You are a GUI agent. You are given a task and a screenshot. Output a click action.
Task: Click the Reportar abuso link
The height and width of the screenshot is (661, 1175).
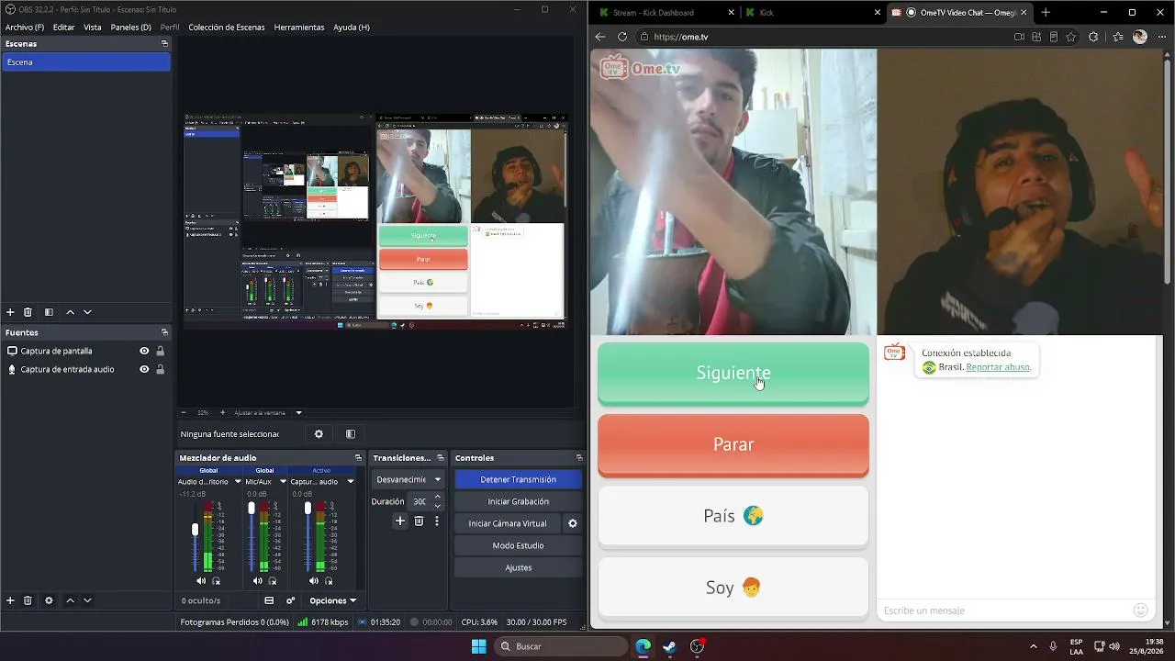click(998, 367)
